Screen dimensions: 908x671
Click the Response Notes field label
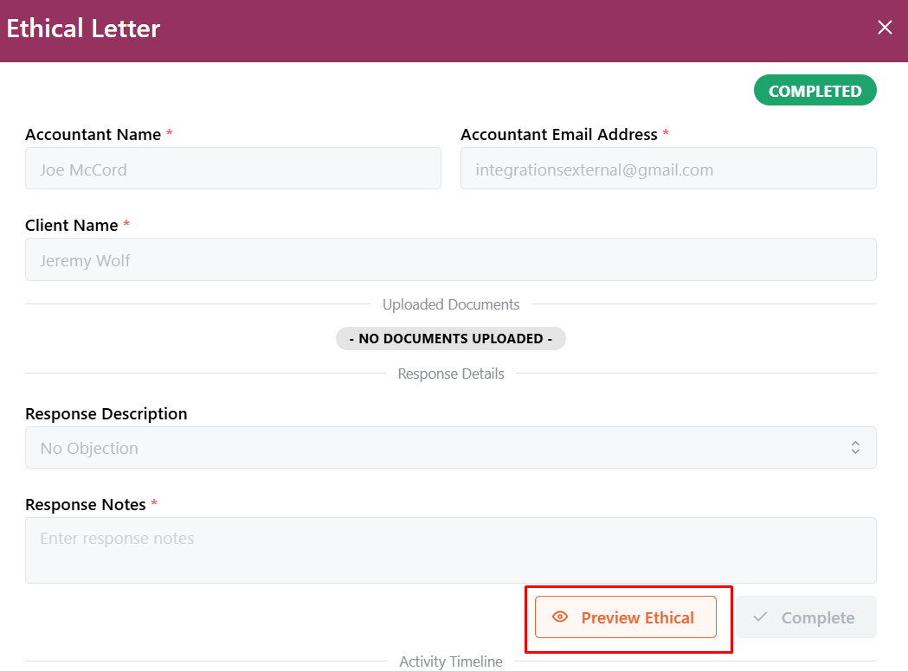87,504
